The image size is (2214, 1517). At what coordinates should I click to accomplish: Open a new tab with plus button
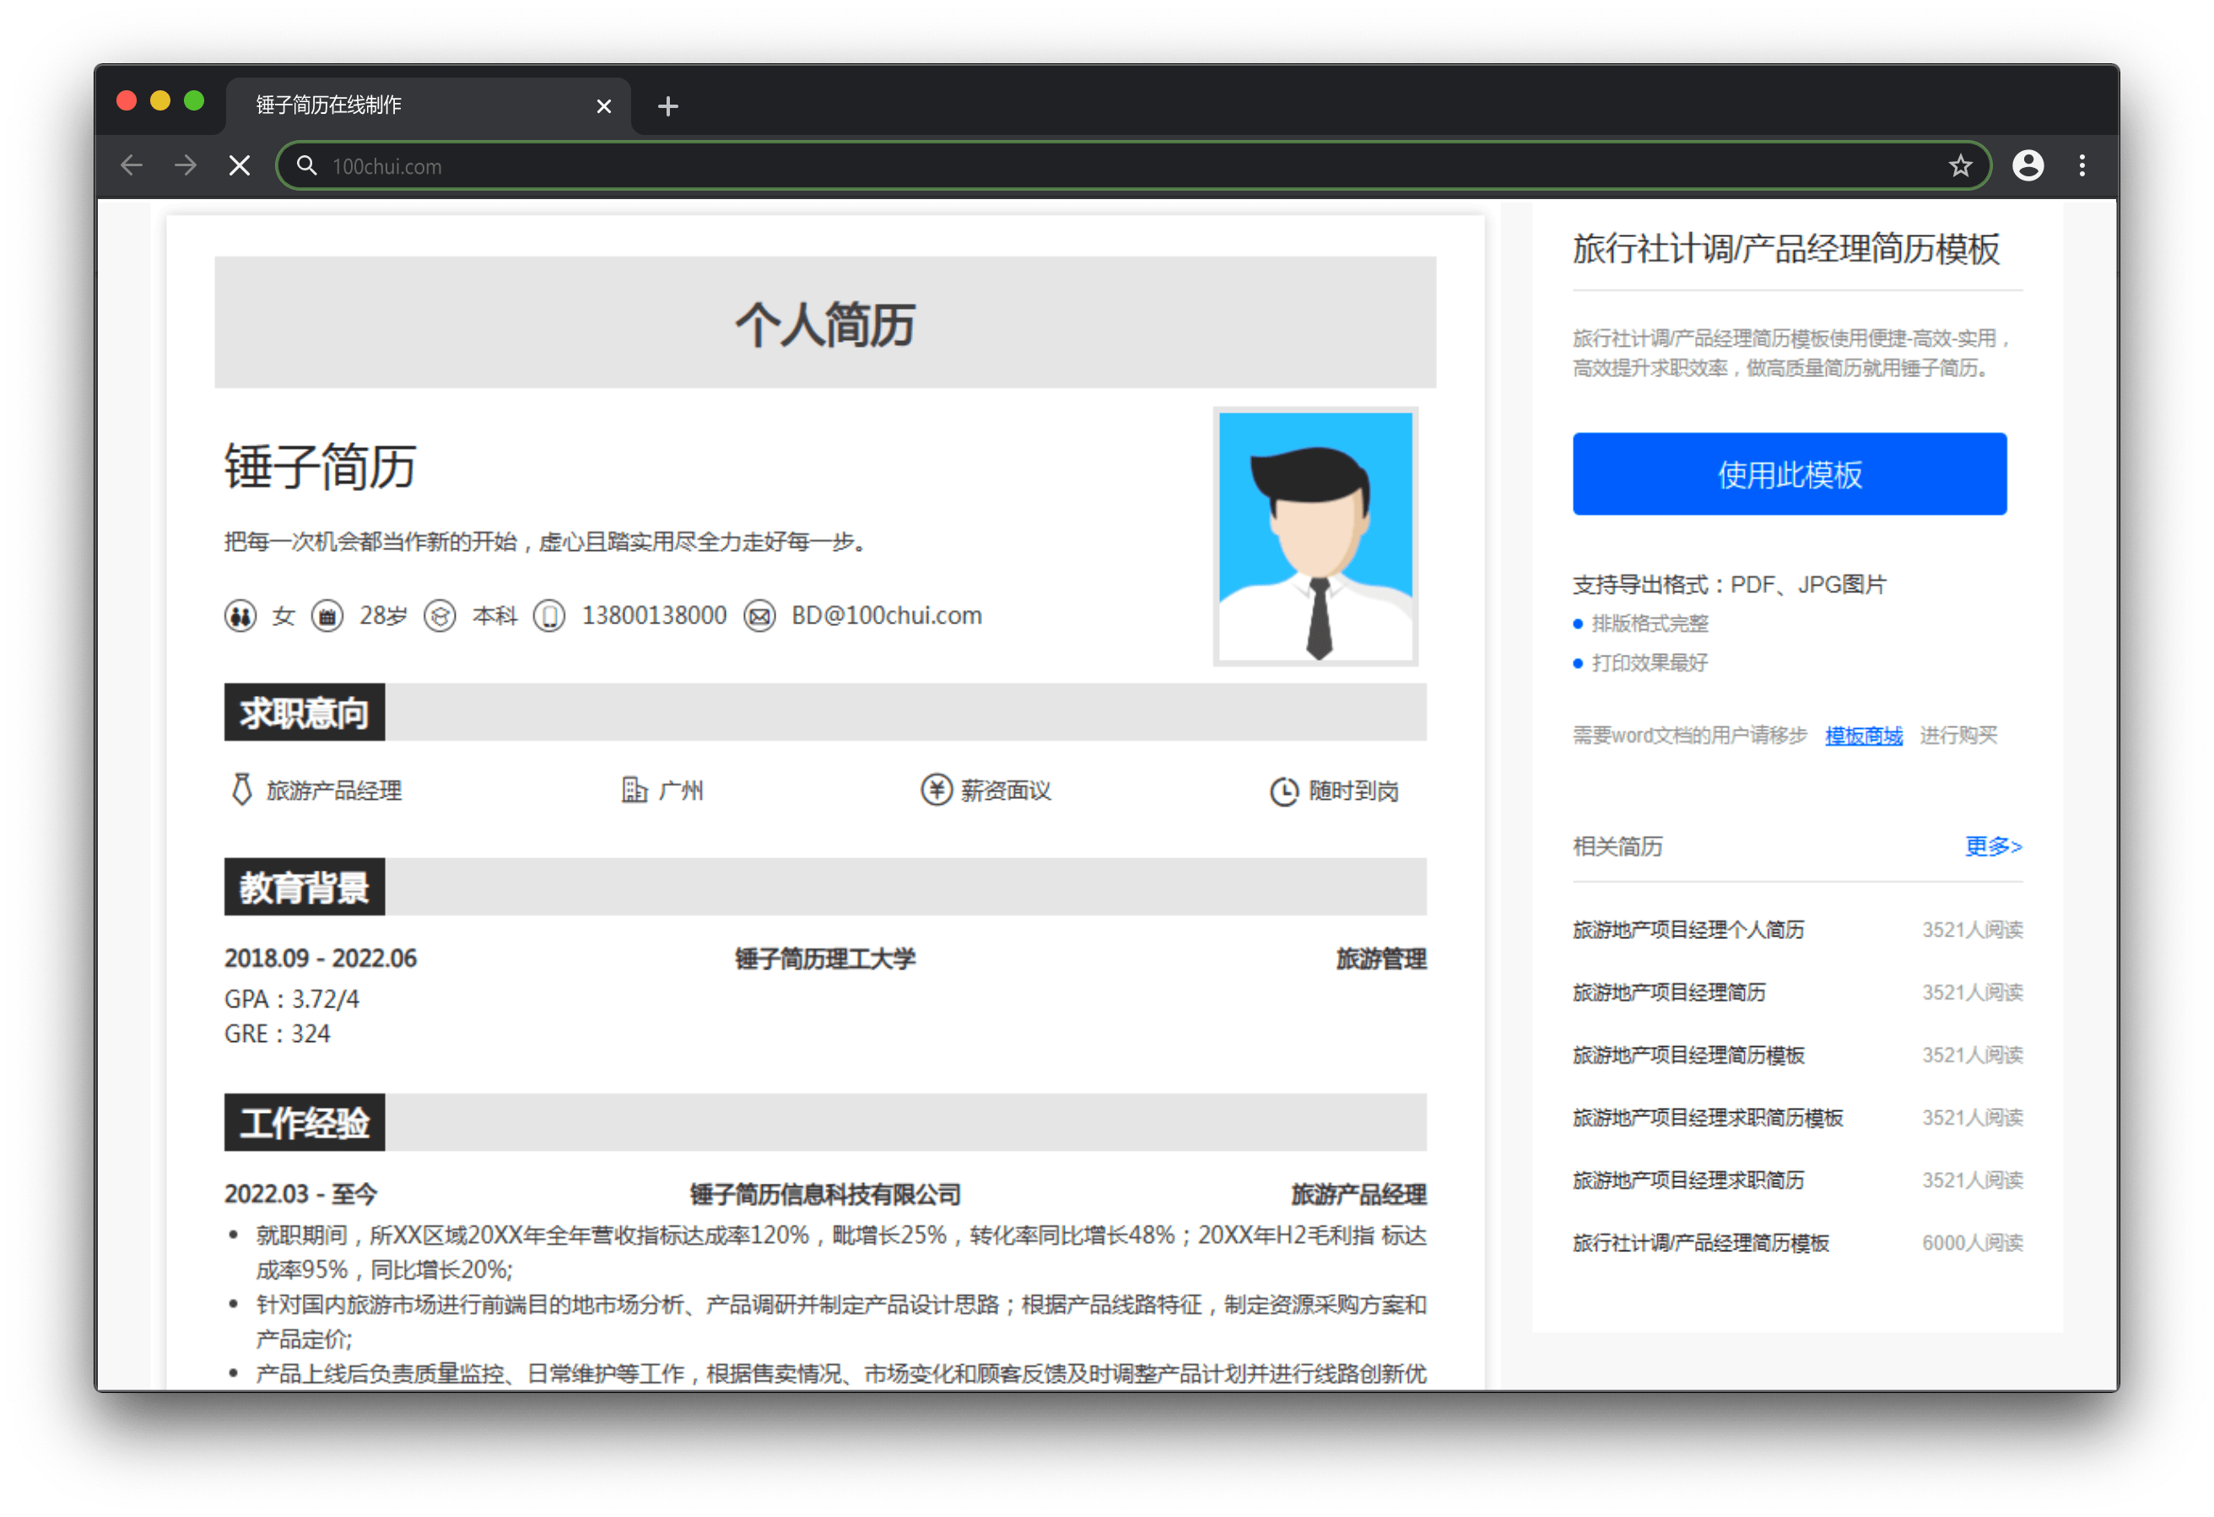[667, 105]
